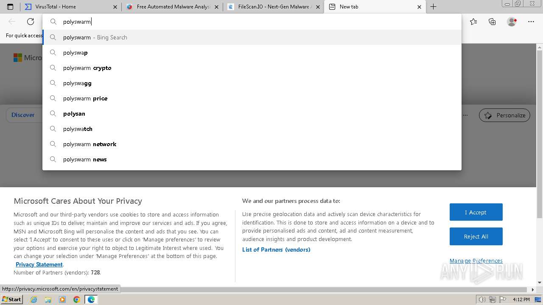Viewport: 543px width, 305px height.
Task: Open the user profile avatar
Action: (x=512, y=22)
